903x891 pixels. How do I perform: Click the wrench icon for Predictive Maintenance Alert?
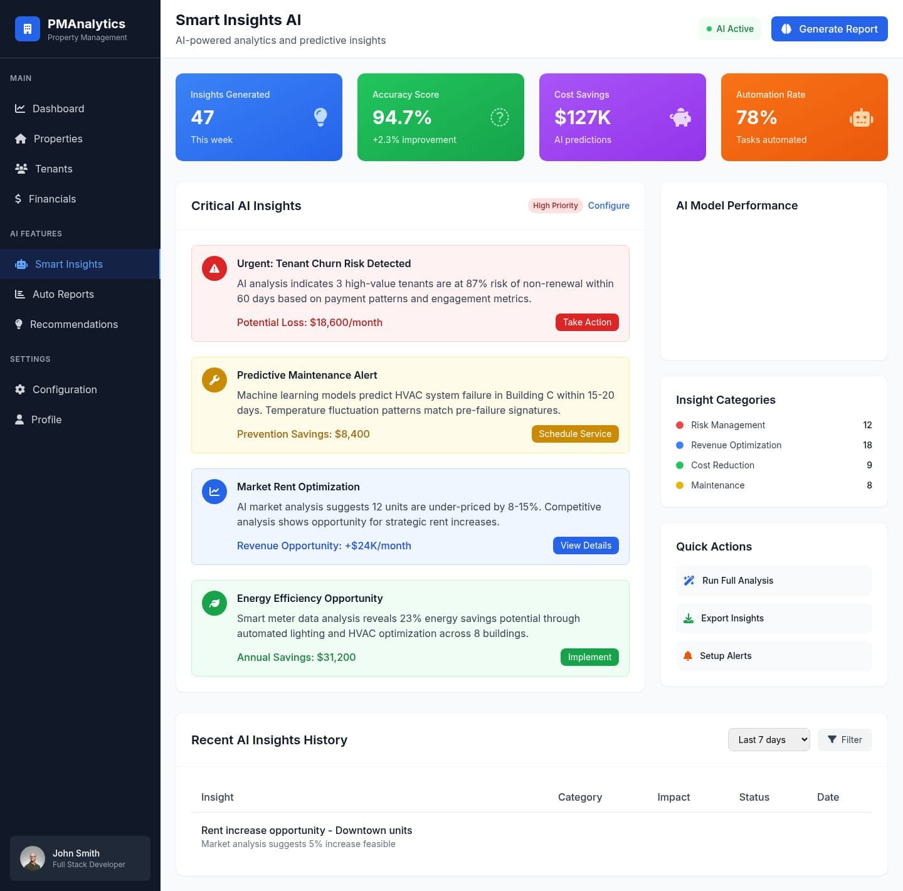(214, 380)
